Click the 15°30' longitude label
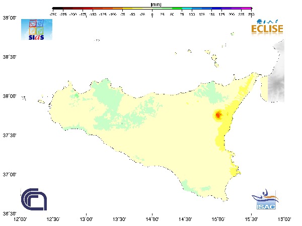The width and height of the screenshot is (302, 226). pos(251,219)
